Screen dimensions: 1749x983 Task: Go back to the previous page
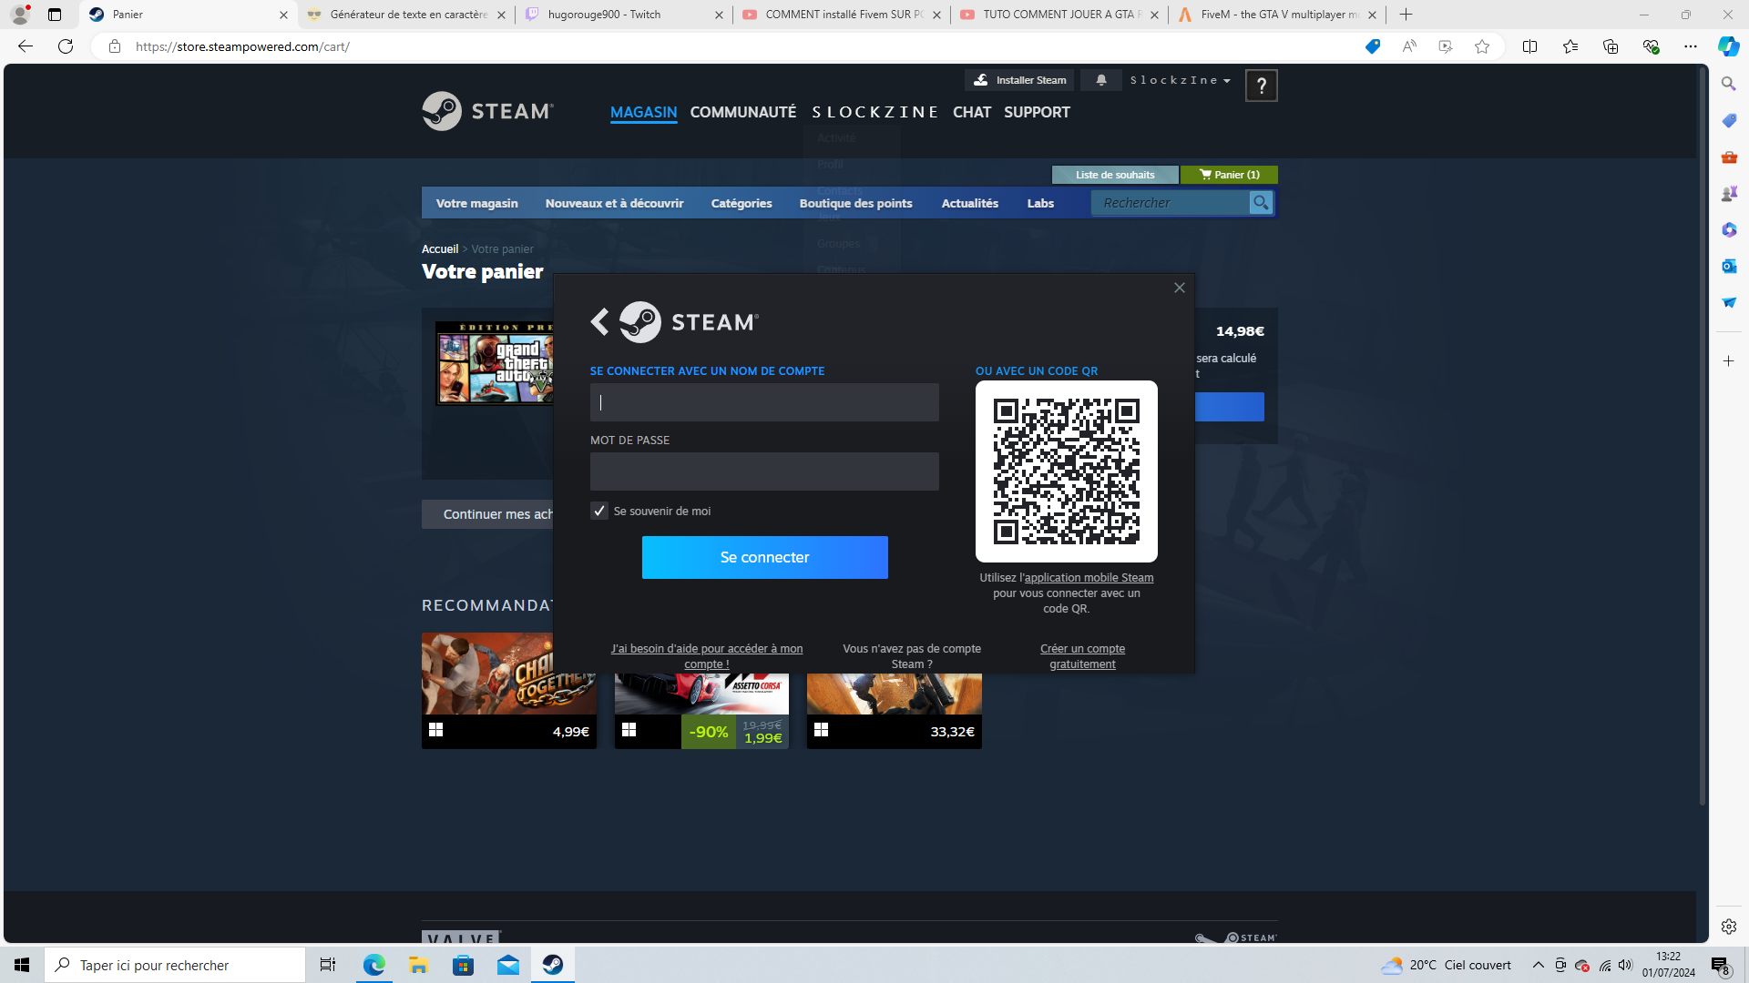click(x=26, y=46)
